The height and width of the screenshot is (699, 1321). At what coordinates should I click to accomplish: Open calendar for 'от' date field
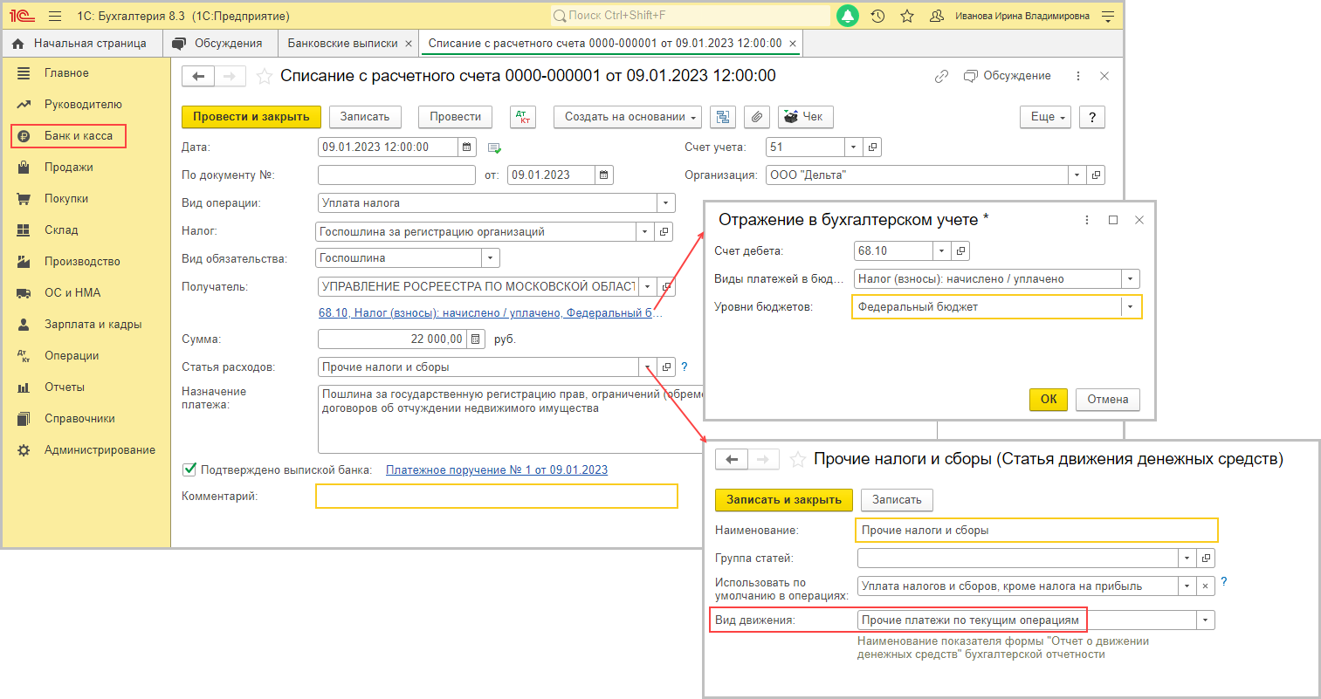pyautogui.click(x=604, y=175)
